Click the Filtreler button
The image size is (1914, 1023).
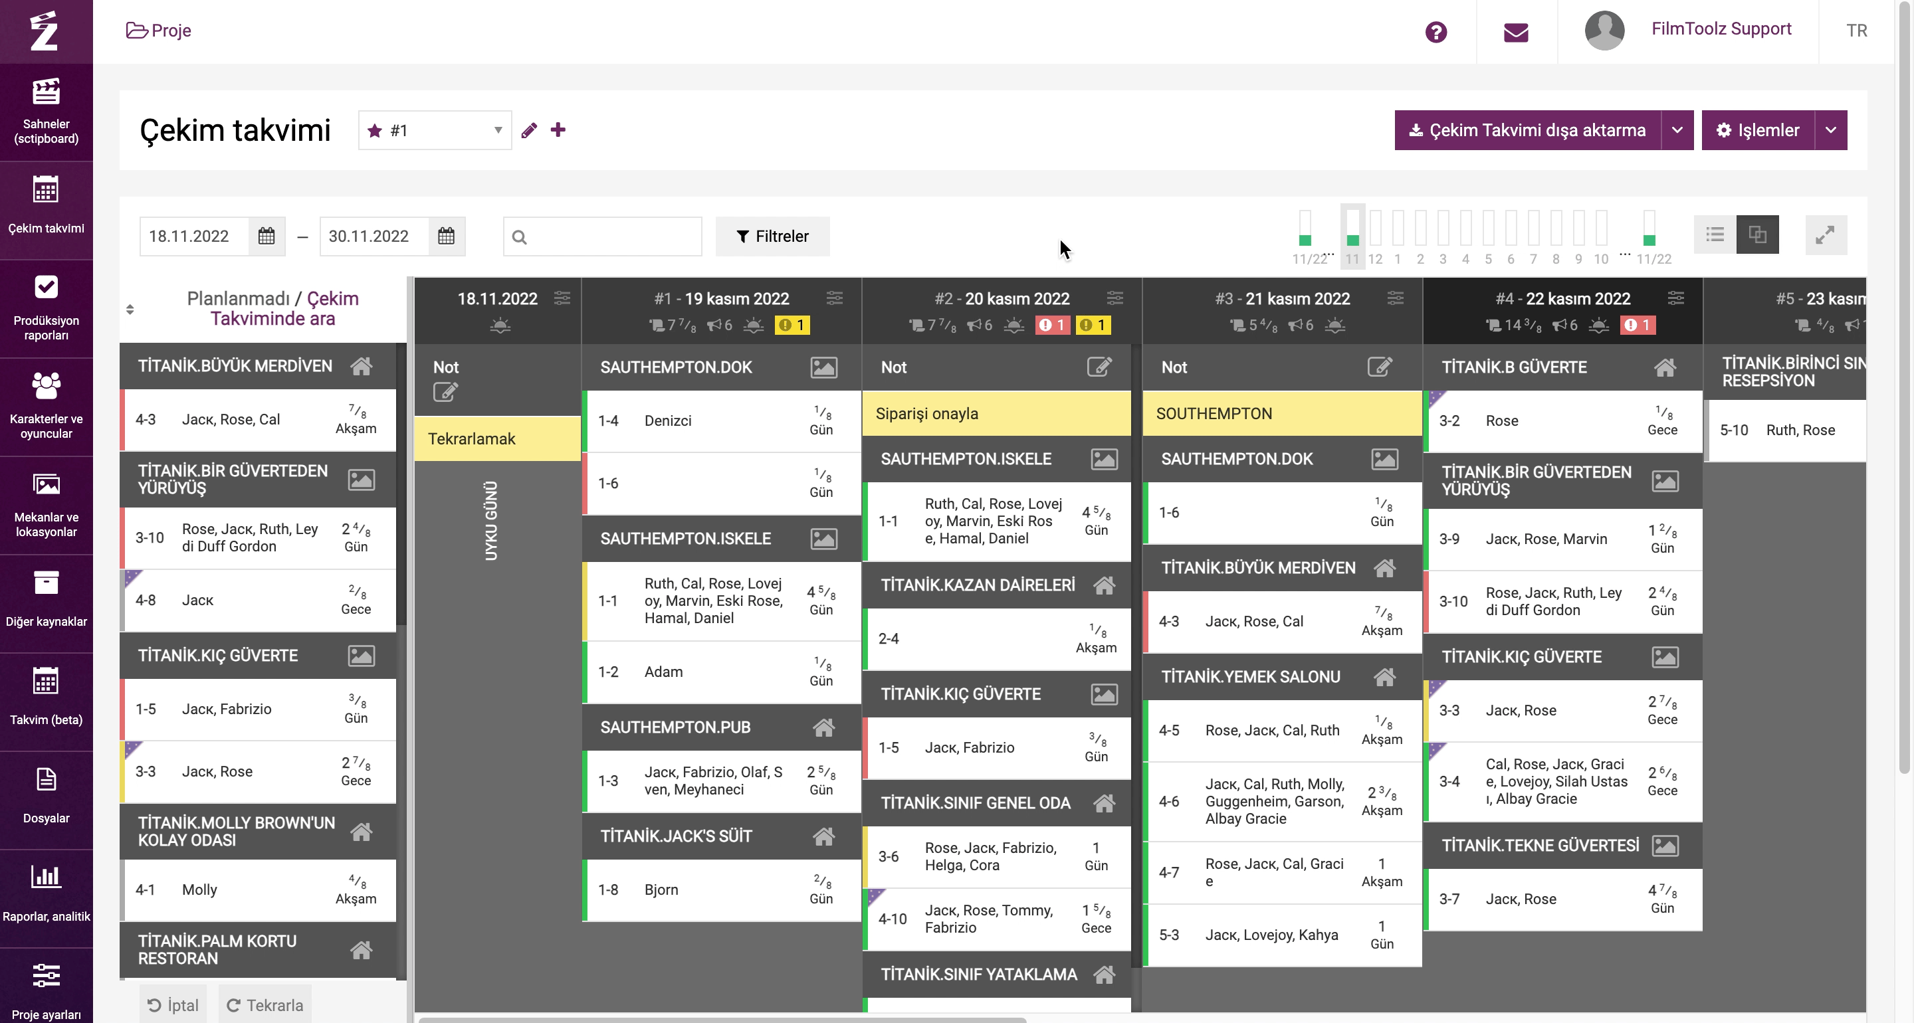coord(772,236)
